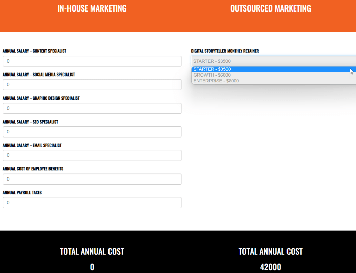This screenshot has height=273, width=356.
Task: Click the outsourced total value 42000
Action: click(271, 267)
